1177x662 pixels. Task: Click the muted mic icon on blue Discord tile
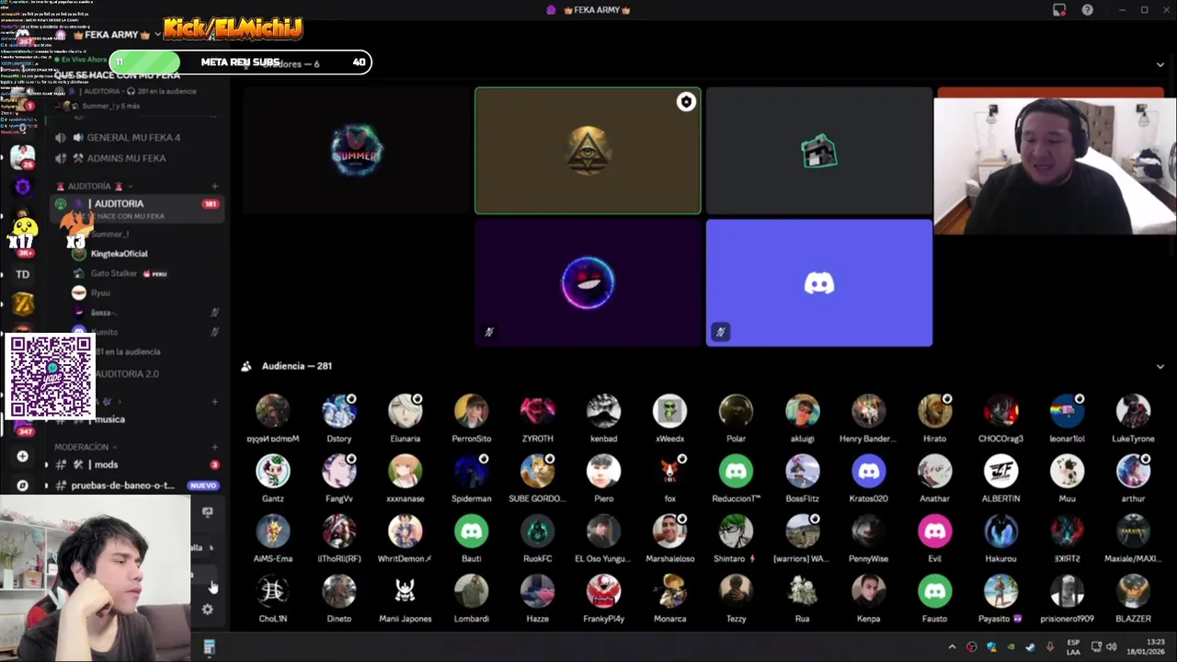pos(720,332)
